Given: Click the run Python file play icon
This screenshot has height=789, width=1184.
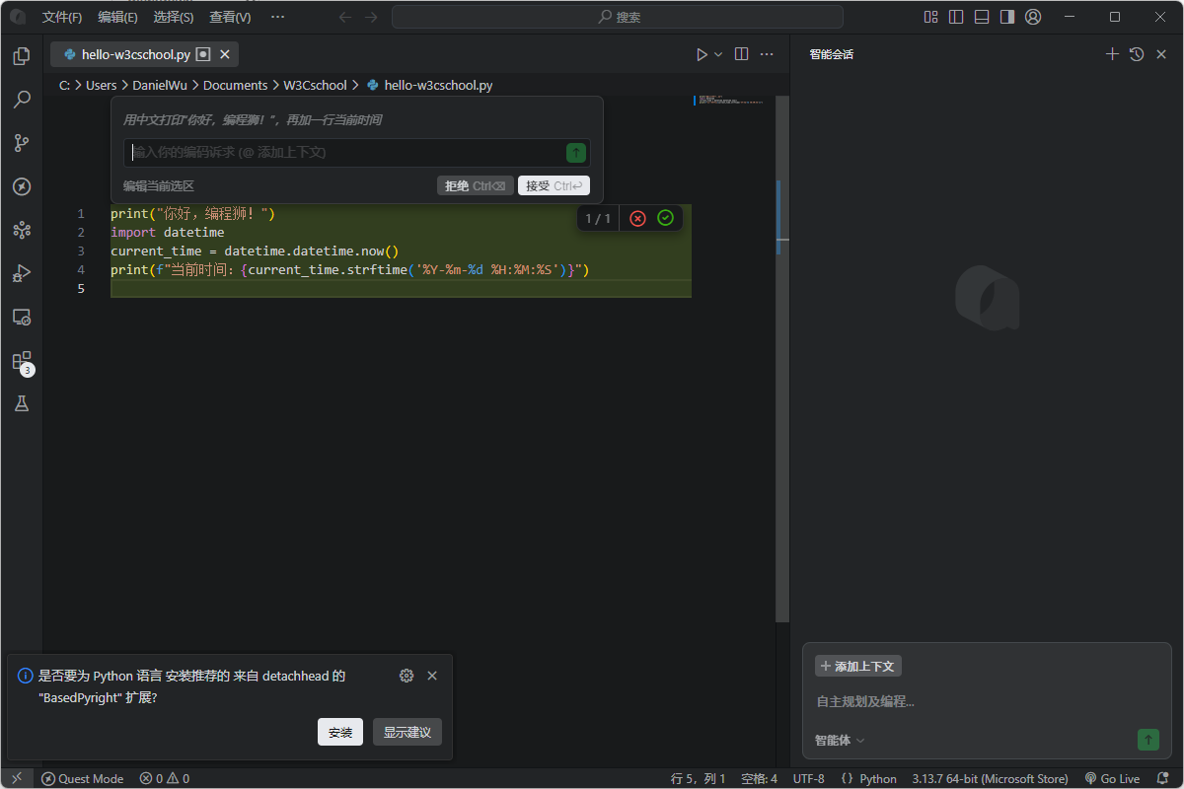Looking at the screenshot, I should tap(702, 54).
